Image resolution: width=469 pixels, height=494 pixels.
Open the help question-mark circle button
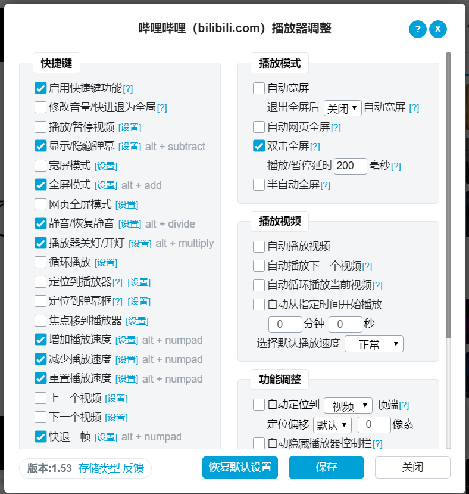coord(418,29)
